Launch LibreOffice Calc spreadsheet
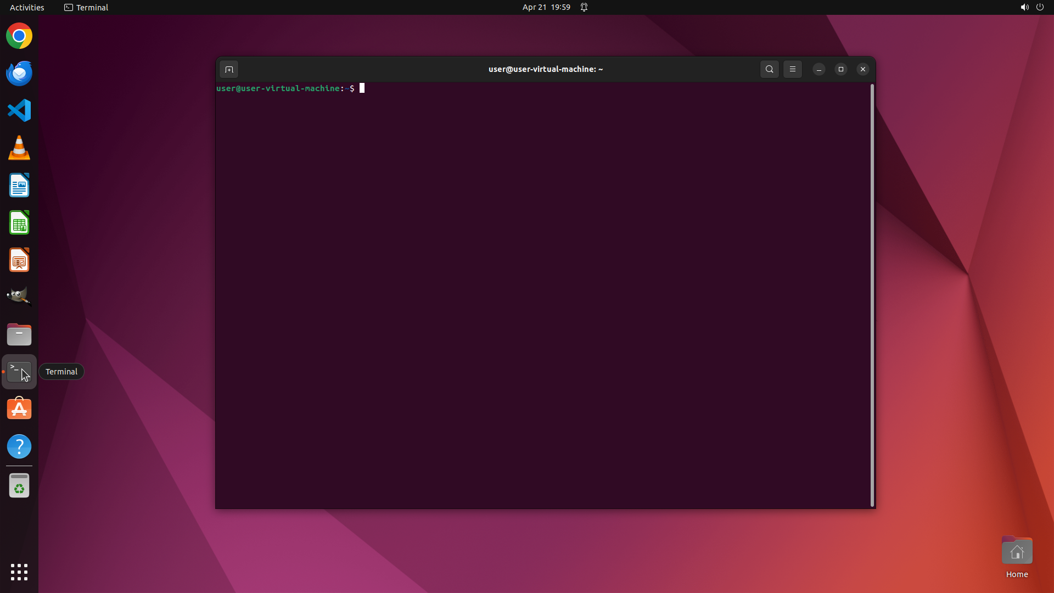Image resolution: width=1054 pixels, height=593 pixels. pyautogui.click(x=19, y=223)
